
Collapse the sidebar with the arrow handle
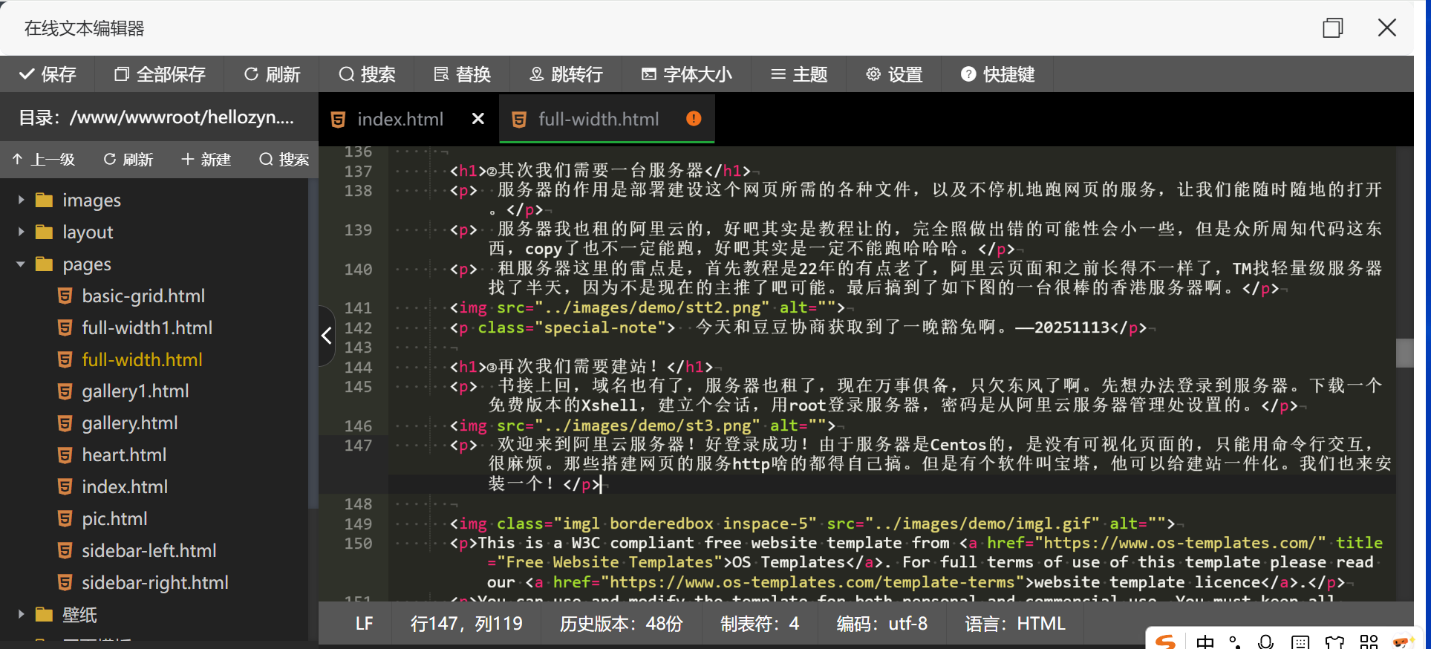(x=327, y=336)
